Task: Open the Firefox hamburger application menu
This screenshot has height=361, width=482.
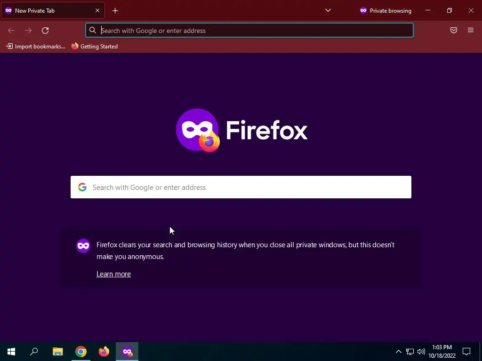Action: coord(470,30)
